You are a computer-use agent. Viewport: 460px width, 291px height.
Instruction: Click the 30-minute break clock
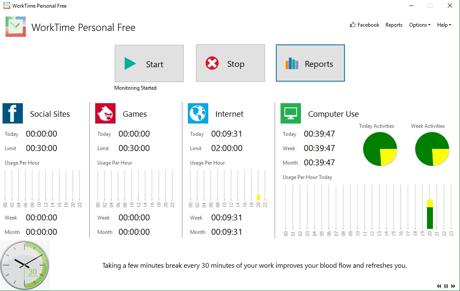pyautogui.click(x=25, y=265)
